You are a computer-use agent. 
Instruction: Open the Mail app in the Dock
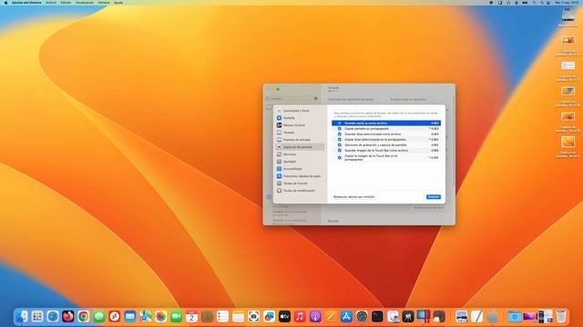coord(130,316)
